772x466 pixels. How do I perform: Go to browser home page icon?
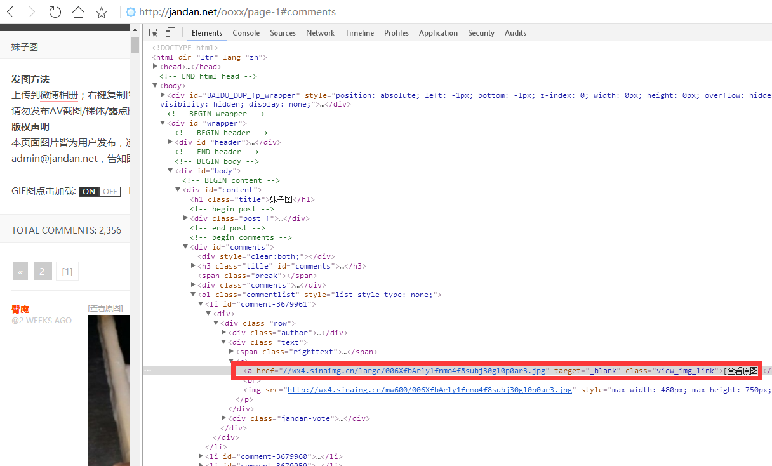coord(78,12)
